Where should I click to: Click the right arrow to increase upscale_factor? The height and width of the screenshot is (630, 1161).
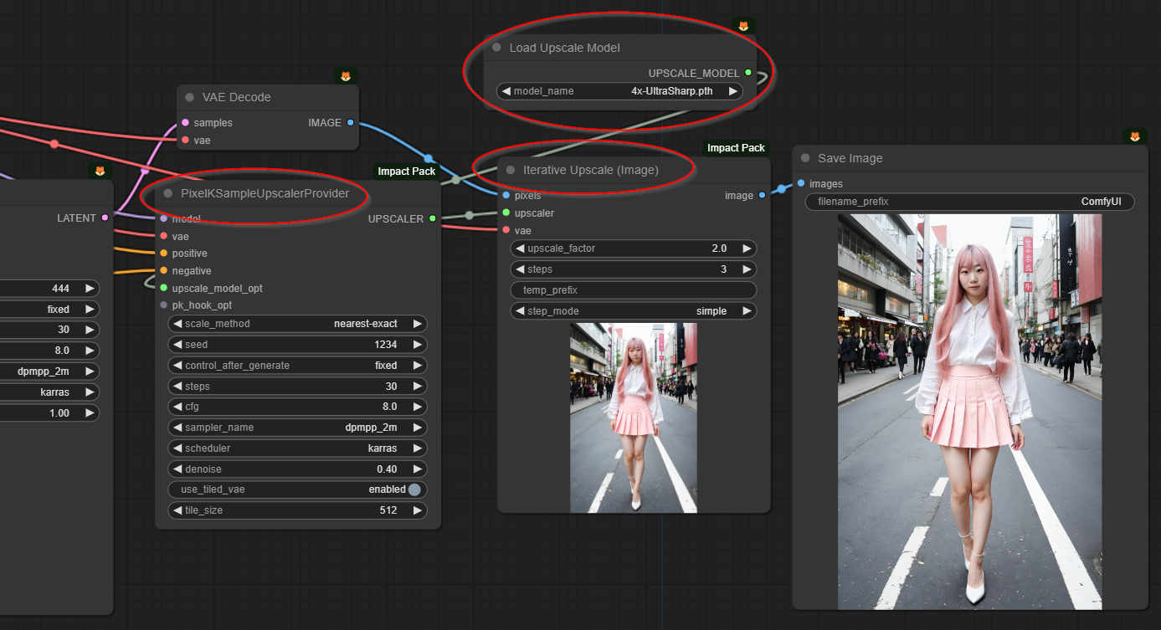[746, 248]
